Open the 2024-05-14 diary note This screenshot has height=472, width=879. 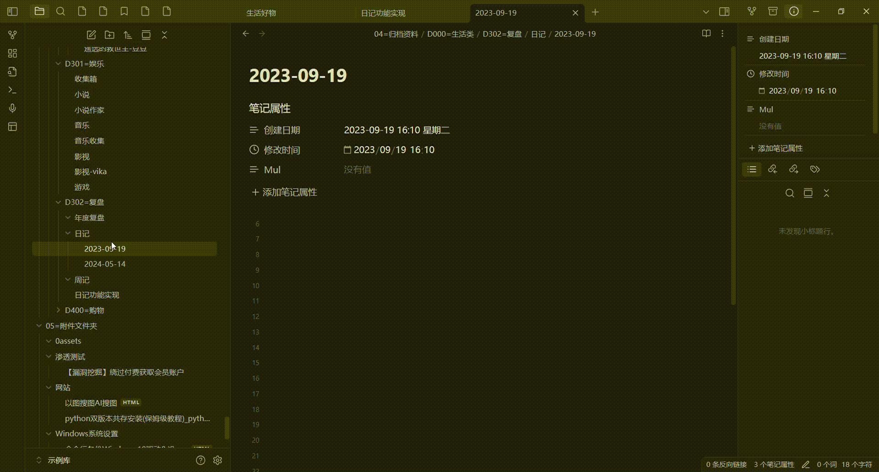[x=105, y=264]
